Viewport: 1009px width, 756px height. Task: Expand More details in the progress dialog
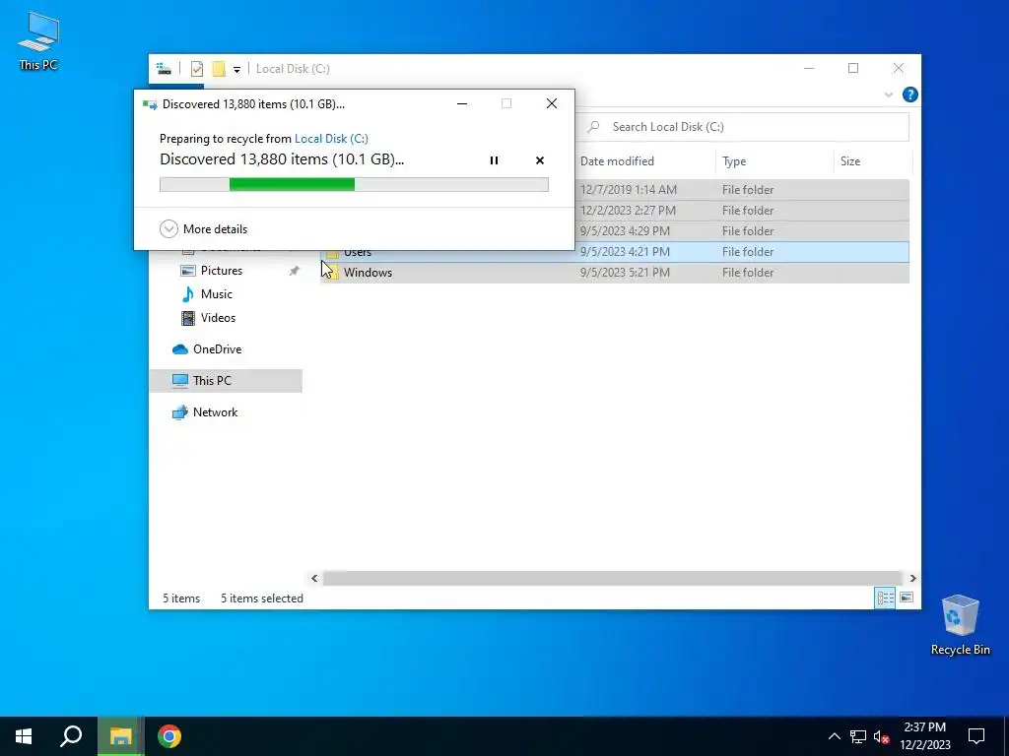click(203, 228)
